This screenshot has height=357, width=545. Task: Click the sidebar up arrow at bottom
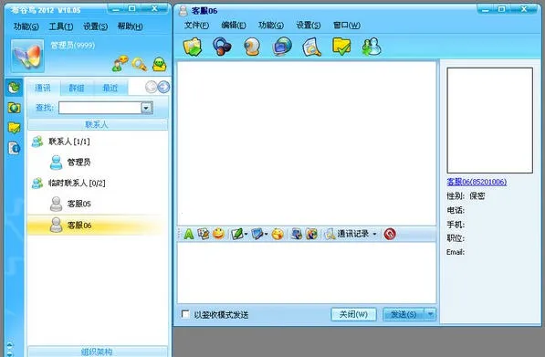9,345
